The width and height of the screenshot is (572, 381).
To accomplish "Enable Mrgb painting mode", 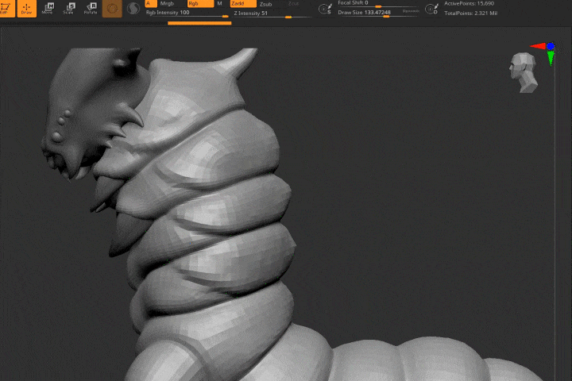I will click(167, 4).
